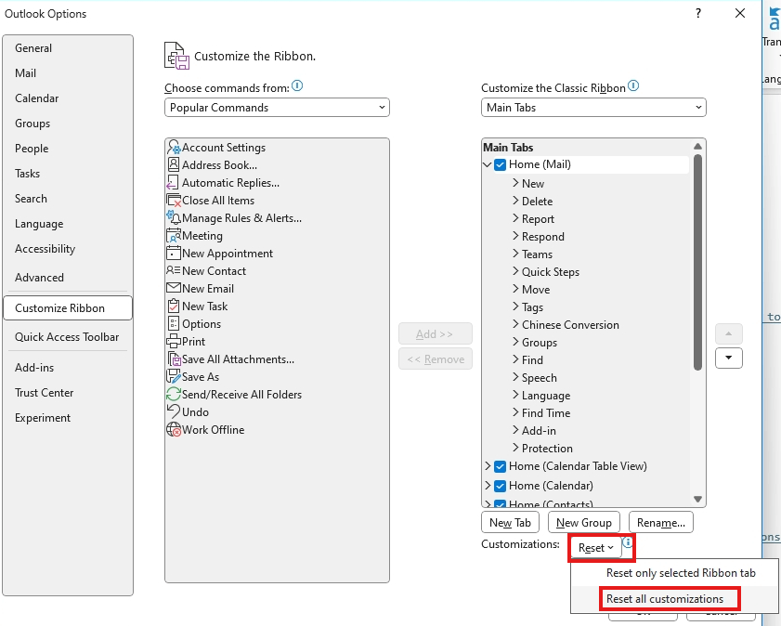The height and width of the screenshot is (626, 781).
Task: Uncheck the Home (Mail) checkbox
Action: [500, 164]
